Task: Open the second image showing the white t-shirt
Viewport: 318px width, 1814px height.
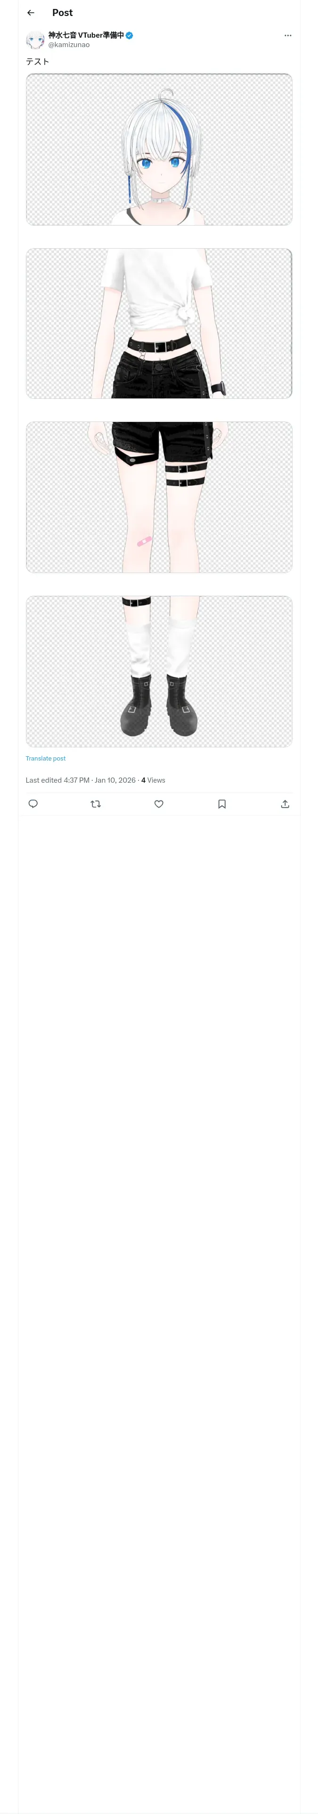Action: [x=159, y=323]
